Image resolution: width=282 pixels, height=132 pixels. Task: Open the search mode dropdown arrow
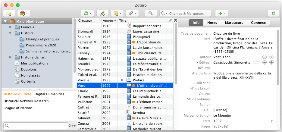[164, 14]
